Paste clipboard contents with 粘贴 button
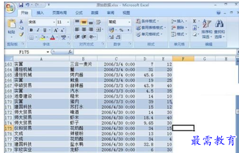 coord(11,28)
